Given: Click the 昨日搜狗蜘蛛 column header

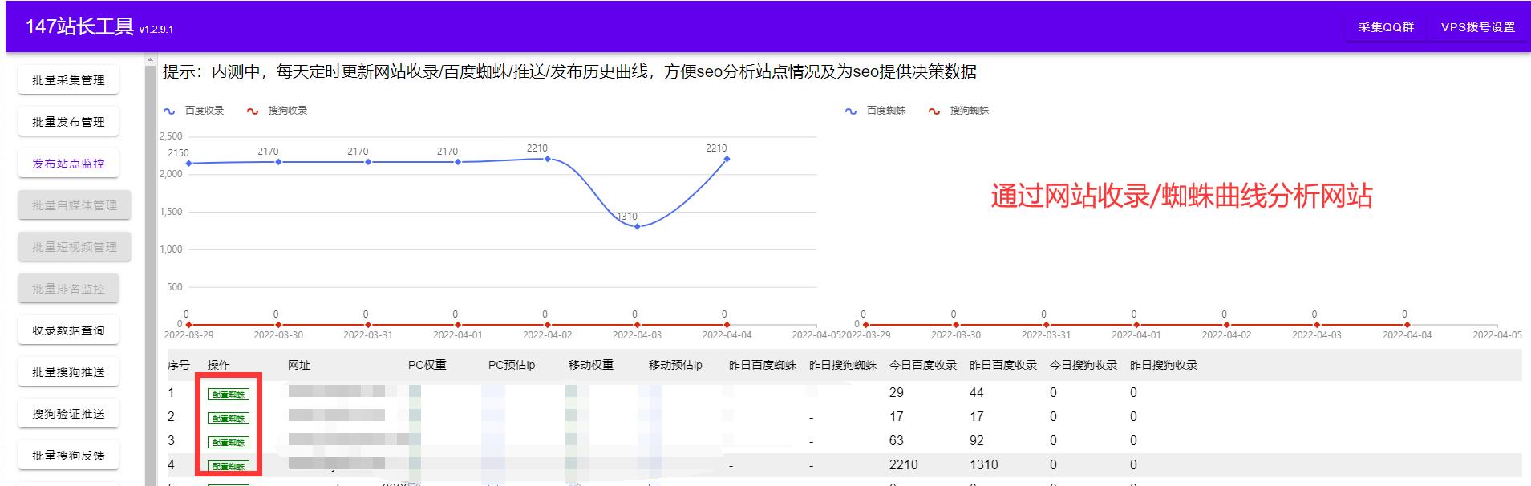Looking at the screenshot, I should 843,365.
